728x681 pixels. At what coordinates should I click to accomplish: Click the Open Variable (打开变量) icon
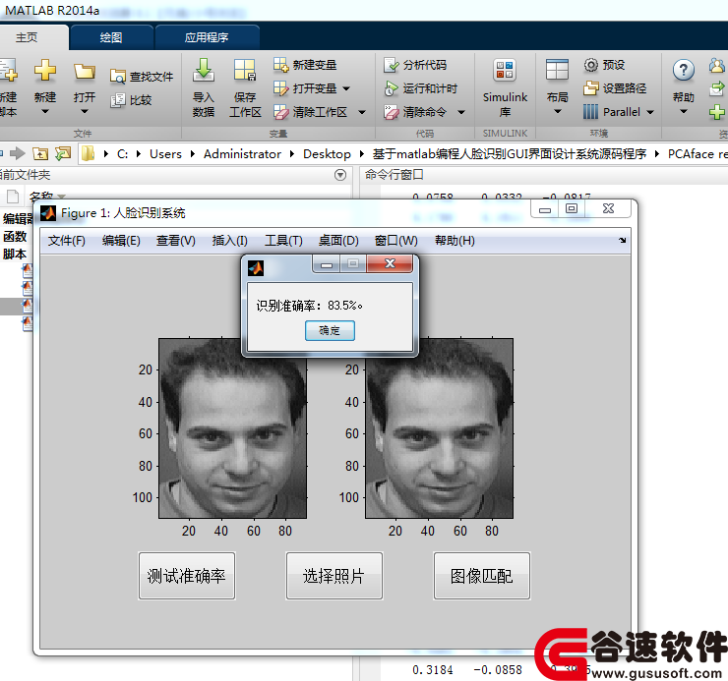tap(281, 88)
